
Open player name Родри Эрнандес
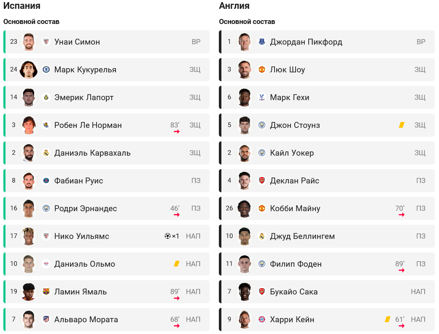[x=86, y=208]
